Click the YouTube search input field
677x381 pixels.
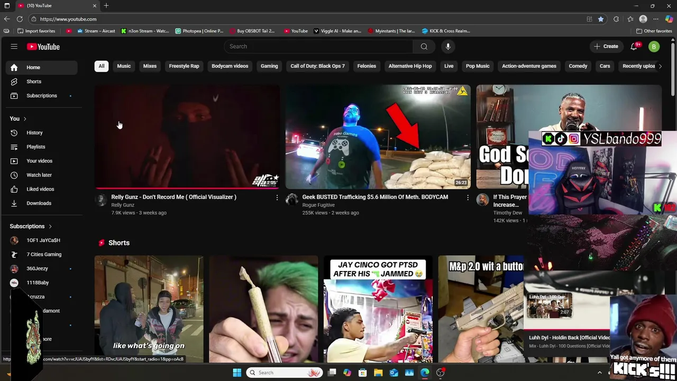(318, 47)
